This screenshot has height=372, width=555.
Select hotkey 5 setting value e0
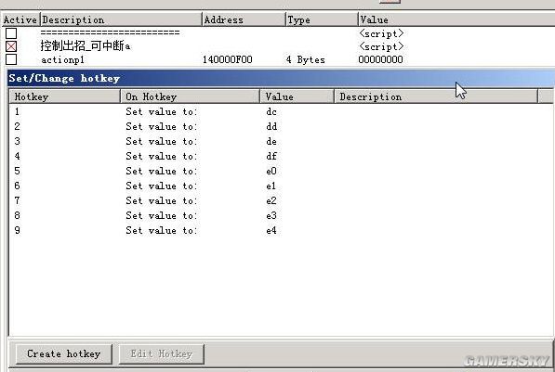280,171
